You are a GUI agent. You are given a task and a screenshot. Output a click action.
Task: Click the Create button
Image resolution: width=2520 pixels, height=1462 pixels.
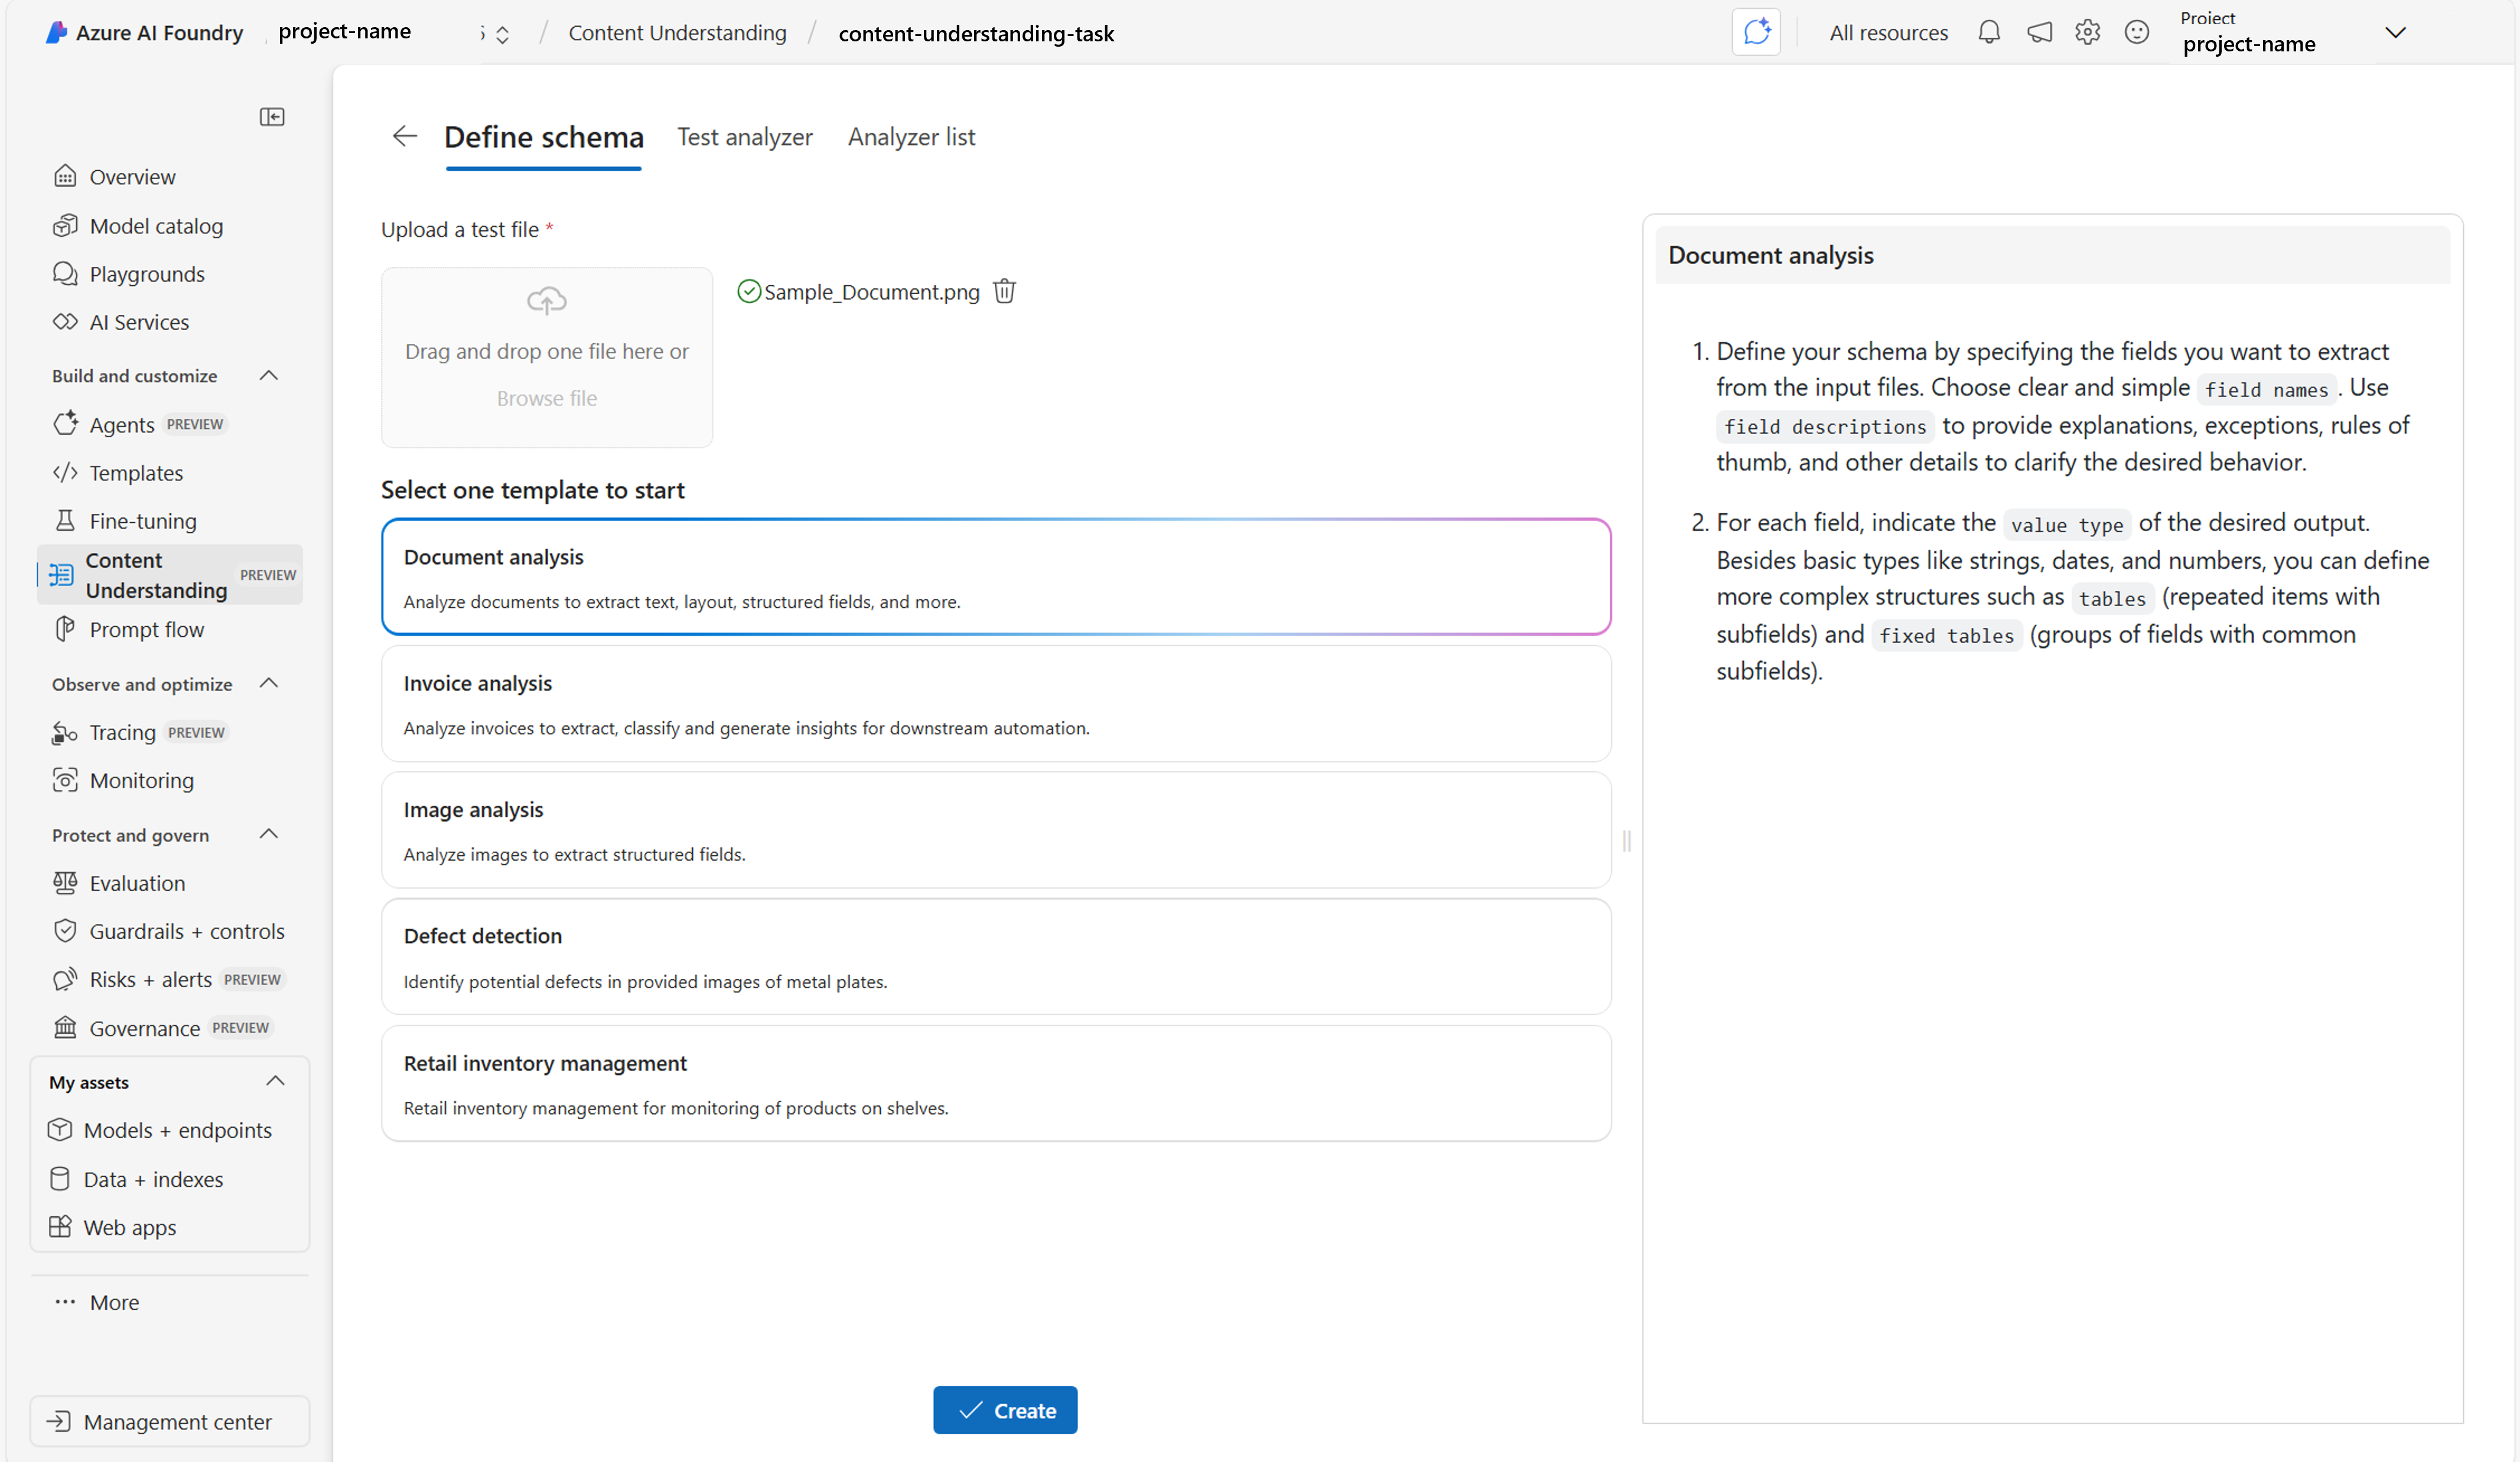click(1005, 1410)
